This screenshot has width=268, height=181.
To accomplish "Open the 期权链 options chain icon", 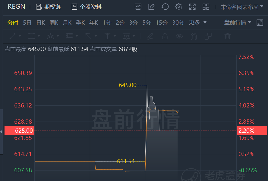I will point(39,7).
